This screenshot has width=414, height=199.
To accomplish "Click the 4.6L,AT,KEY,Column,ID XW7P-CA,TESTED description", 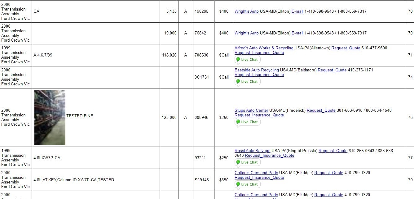I will (x=74, y=180).
